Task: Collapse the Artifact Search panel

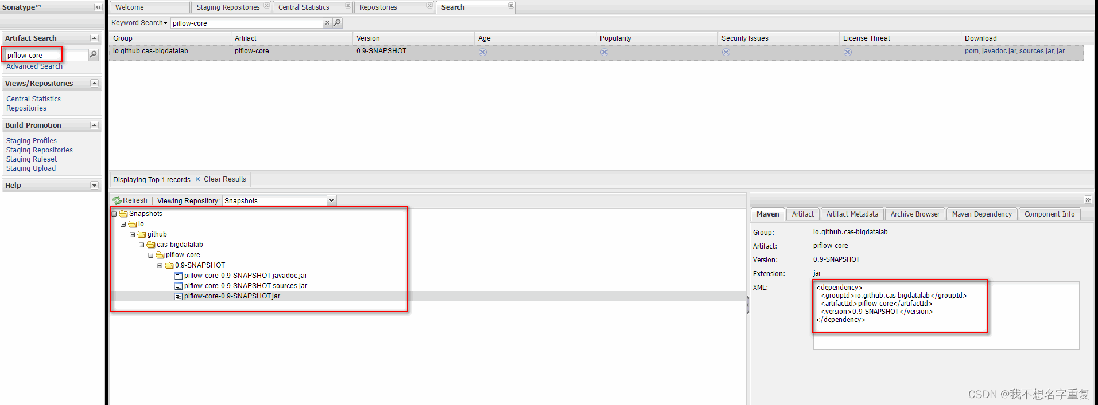Action: pos(95,38)
